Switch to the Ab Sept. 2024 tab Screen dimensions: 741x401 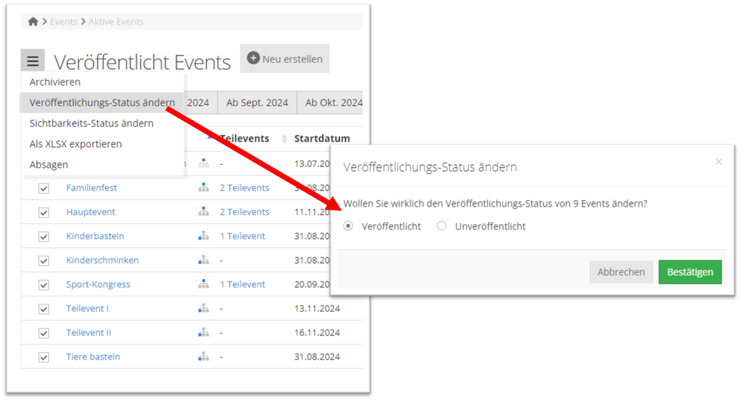pos(257,103)
